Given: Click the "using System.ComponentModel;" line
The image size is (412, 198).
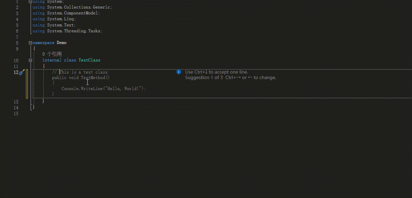Looking at the screenshot, I should (x=66, y=13).
